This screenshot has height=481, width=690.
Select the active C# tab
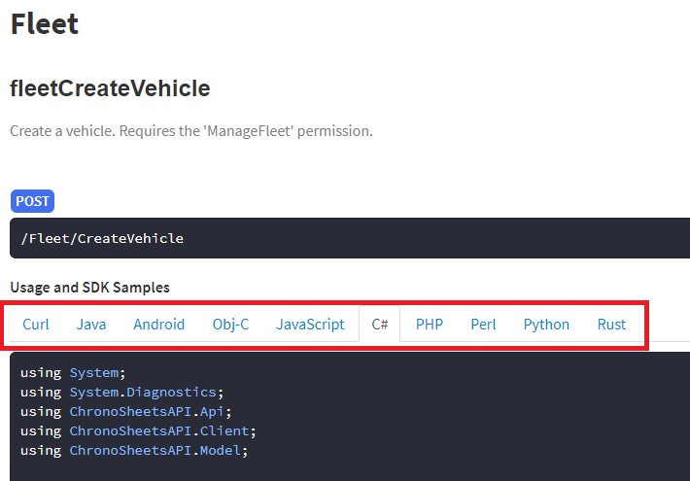click(x=380, y=325)
